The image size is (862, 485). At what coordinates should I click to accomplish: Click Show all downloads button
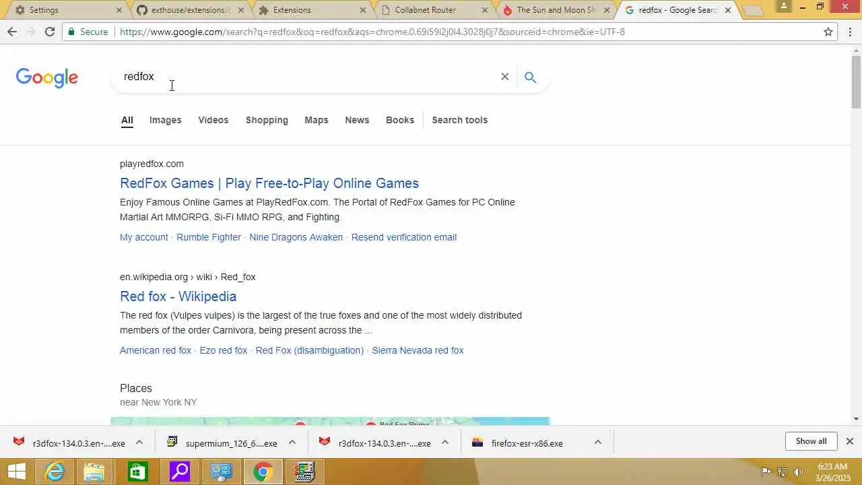(x=811, y=441)
